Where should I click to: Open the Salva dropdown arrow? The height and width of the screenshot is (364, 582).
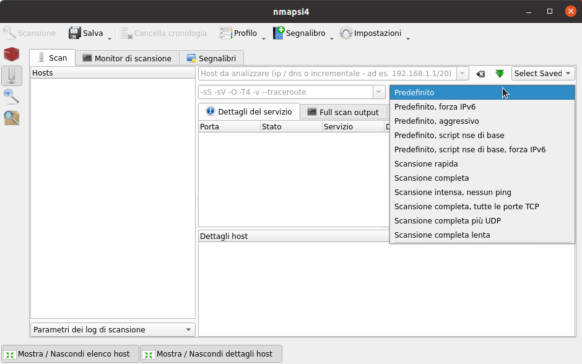coord(110,38)
